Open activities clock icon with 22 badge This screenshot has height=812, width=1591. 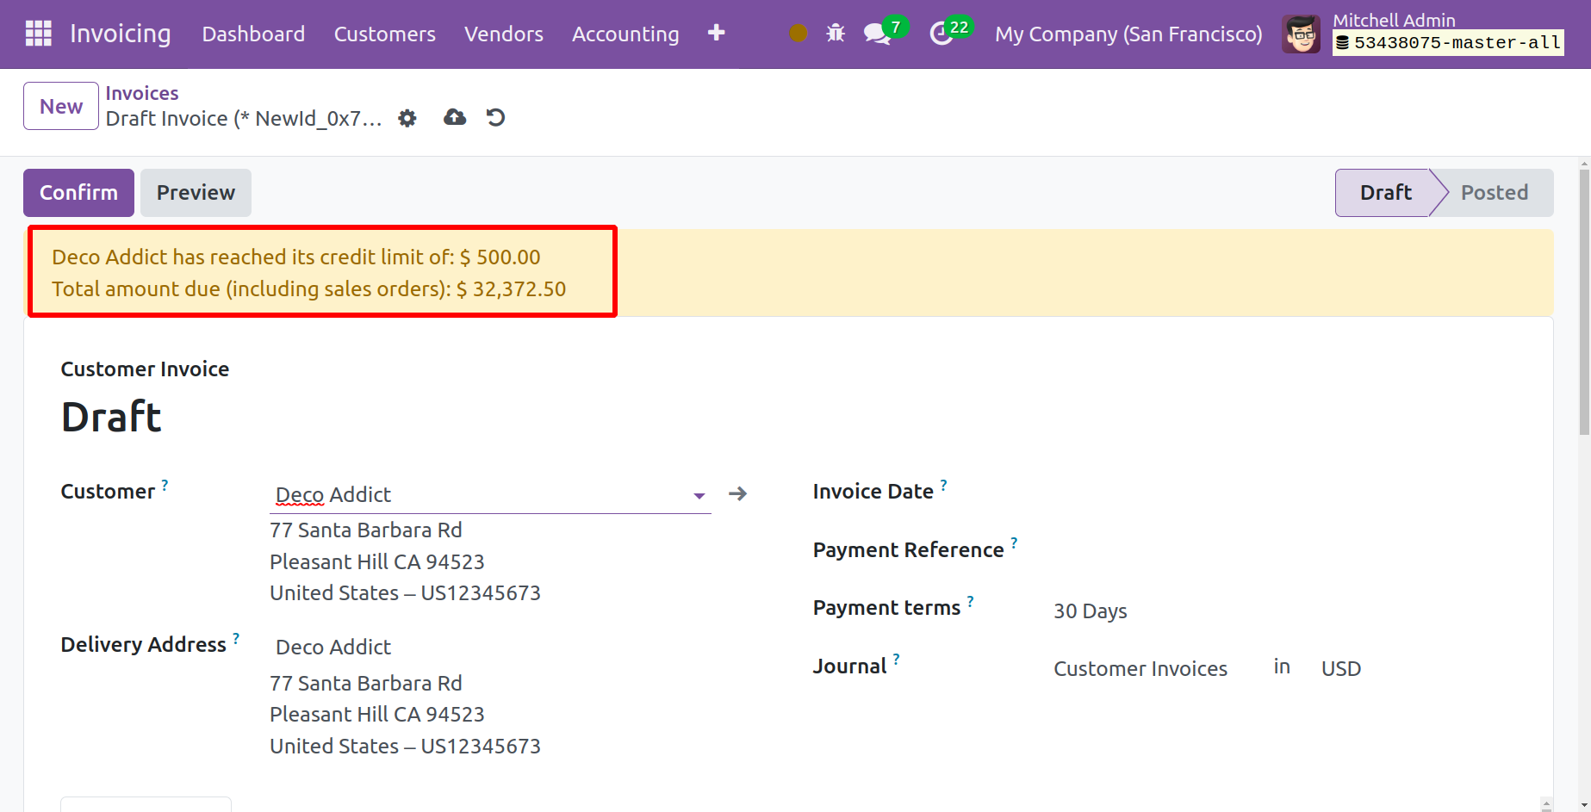(951, 32)
